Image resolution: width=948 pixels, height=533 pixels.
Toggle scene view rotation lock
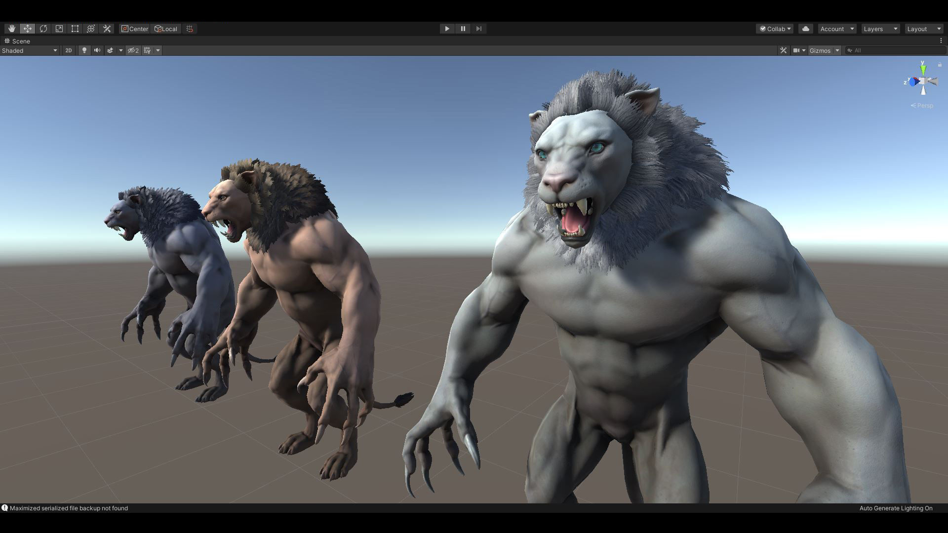[x=940, y=65]
